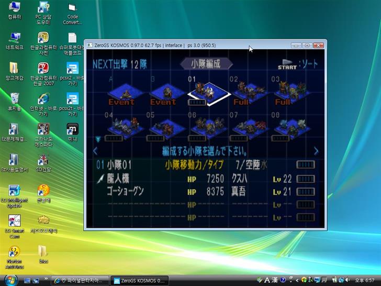The height and width of the screenshot is (286, 381).
Task: Launch Norton AntiVirus shortcut
Action: 14,257
